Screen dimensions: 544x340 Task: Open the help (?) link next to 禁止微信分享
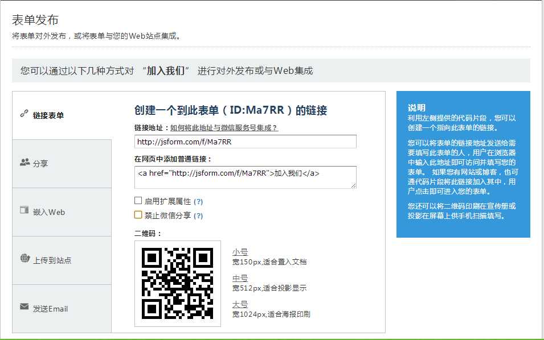pos(198,215)
